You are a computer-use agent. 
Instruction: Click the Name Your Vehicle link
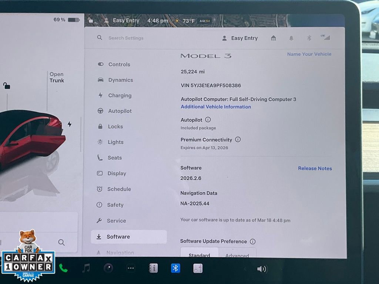[309, 54]
